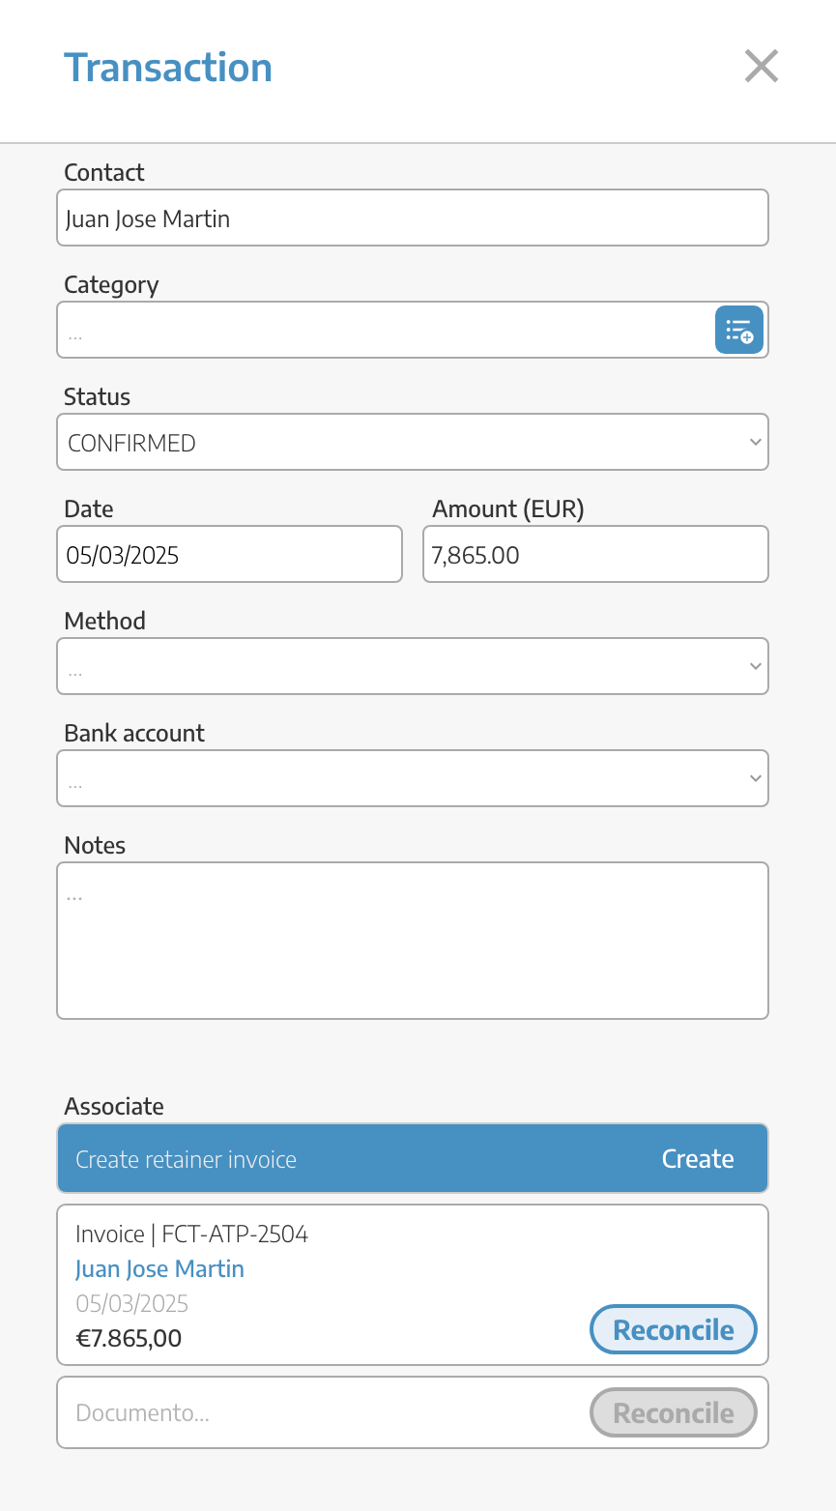Screen dimensions: 836x1511
Task: Select the Create retainer invoice bar
Action: (x=413, y=1158)
